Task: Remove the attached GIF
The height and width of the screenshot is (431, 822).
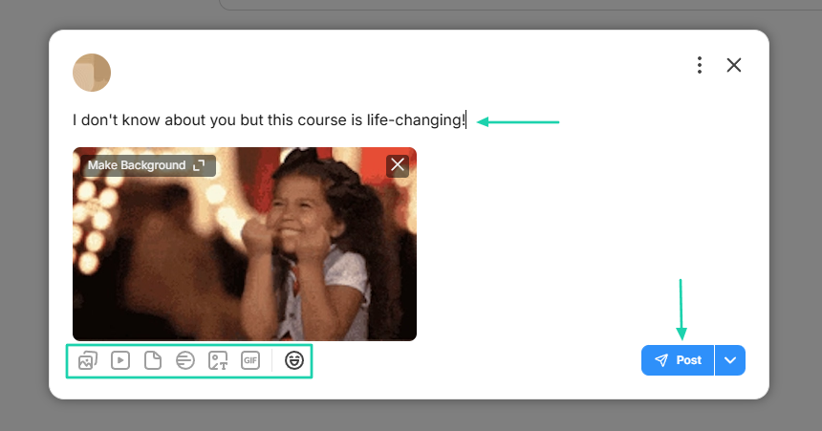Action: coord(398,165)
